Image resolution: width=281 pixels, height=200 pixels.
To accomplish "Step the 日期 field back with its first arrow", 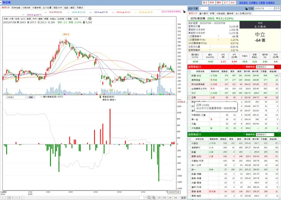I will tap(268, 9).
